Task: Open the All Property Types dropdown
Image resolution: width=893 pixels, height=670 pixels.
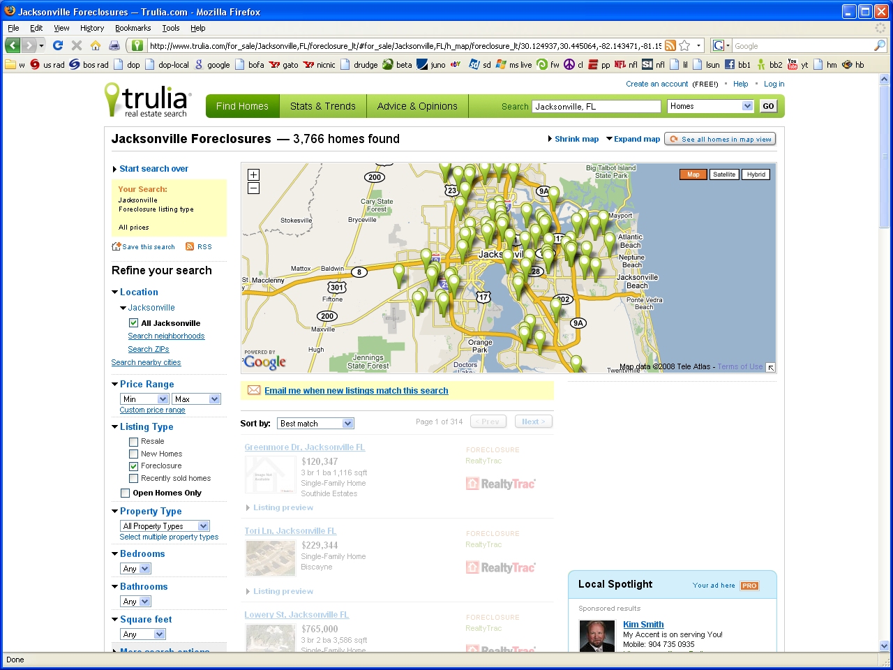Action: (x=165, y=526)
